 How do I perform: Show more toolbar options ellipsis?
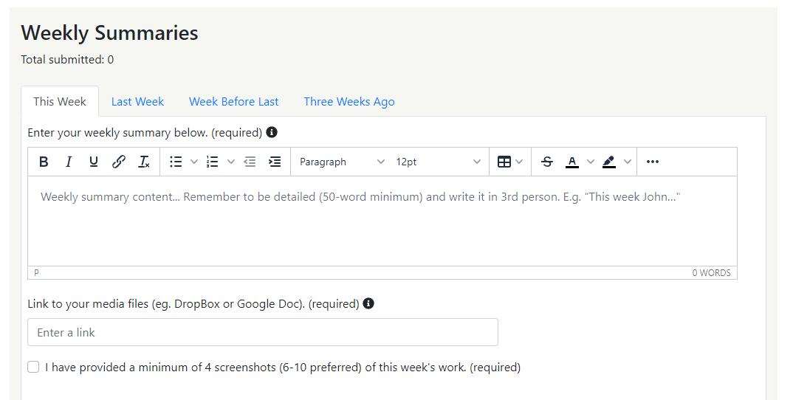pos(653,162)
